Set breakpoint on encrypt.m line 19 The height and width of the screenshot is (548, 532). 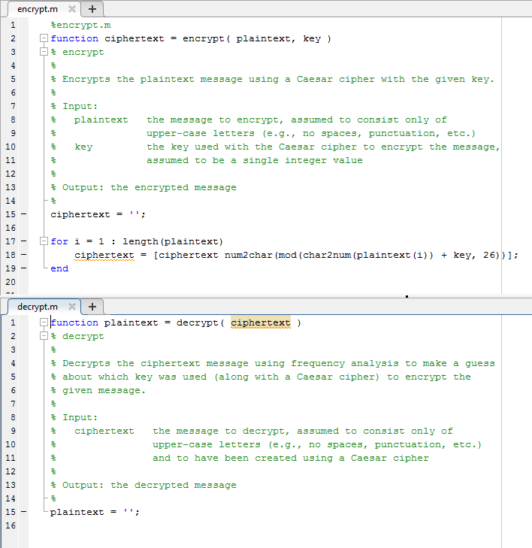(24, 268)
